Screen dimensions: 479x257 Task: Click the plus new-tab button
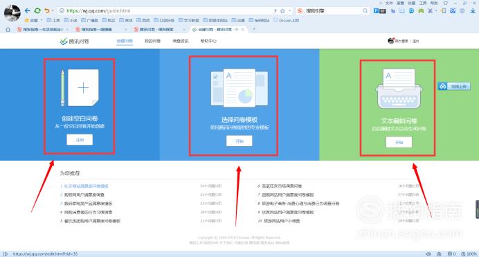tap(254, 29)
